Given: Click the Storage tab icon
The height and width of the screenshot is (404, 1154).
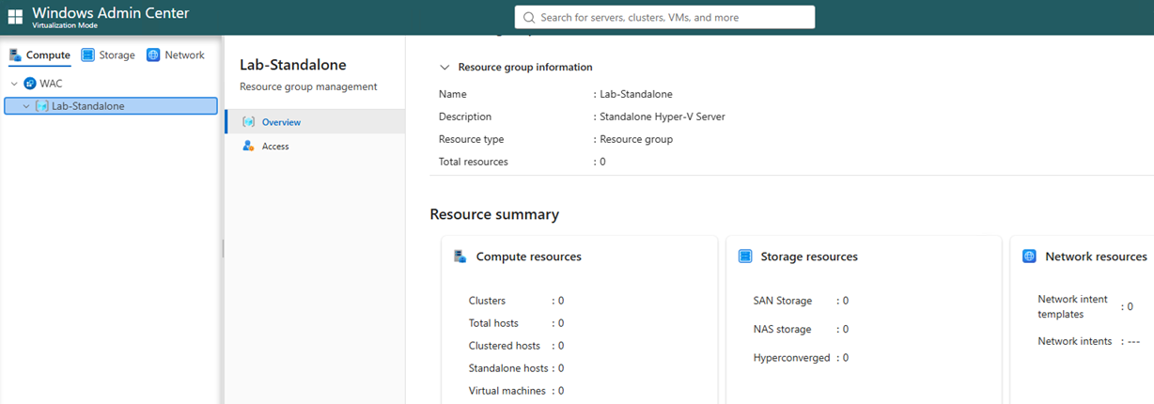Looking at the screenshot, I should tap(88, 55).
